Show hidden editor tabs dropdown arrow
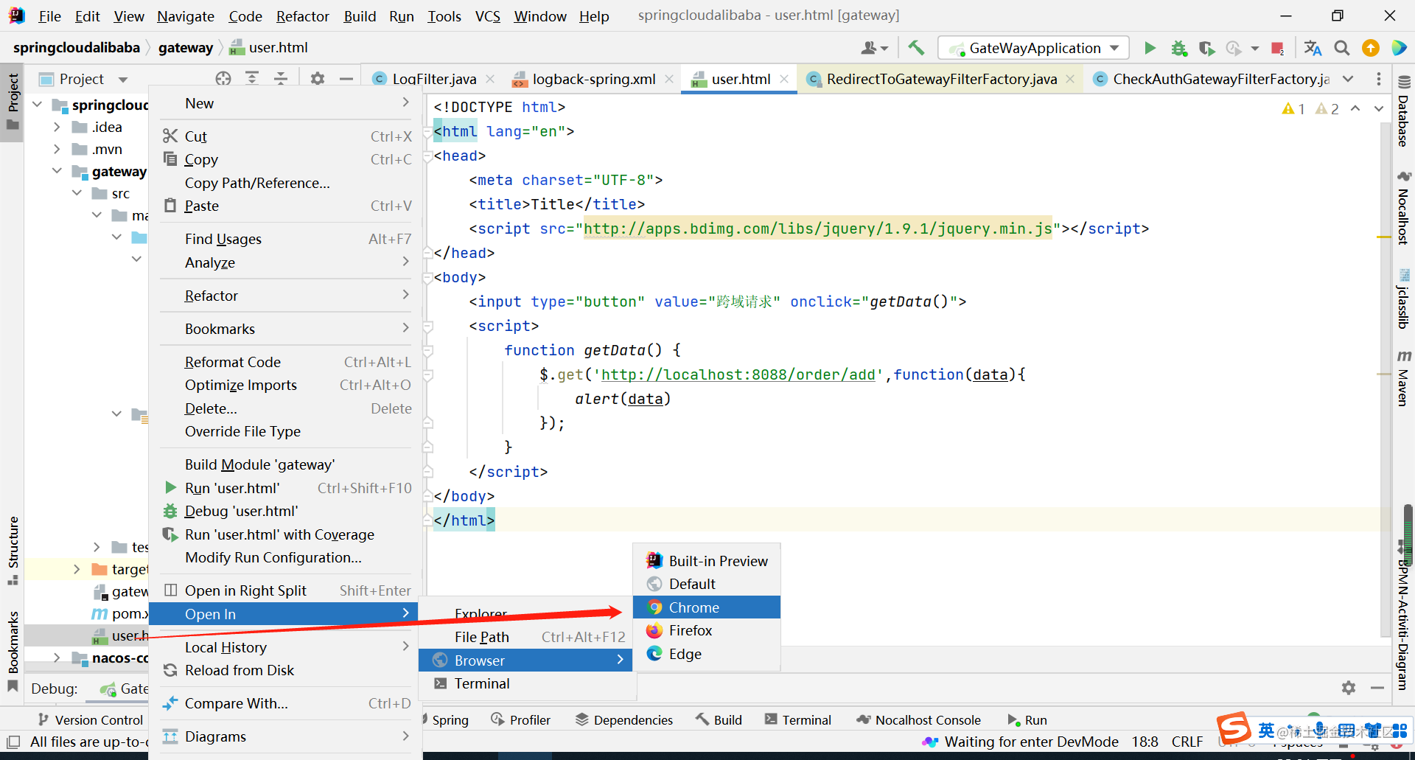The image size is (1415, 760). 1348,79
